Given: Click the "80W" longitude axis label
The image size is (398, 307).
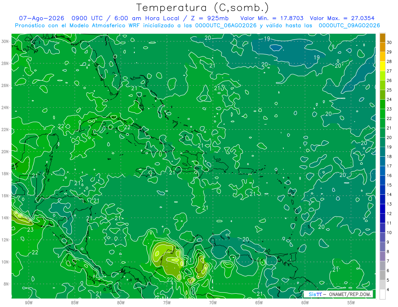Looking at the screenshot, I should tap(121, 303).
